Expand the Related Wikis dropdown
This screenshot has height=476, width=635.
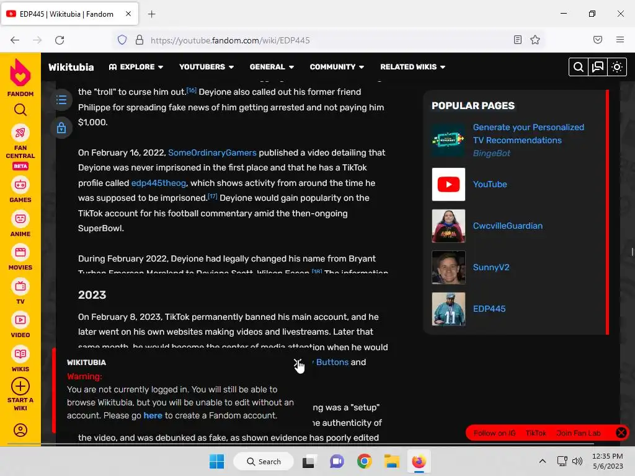(x=412, y=67)
